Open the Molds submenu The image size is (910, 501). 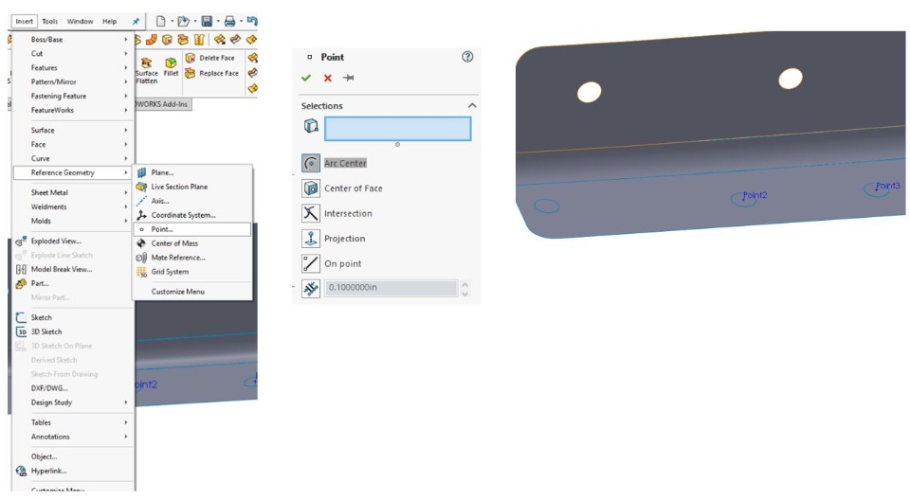pos(73,221)
